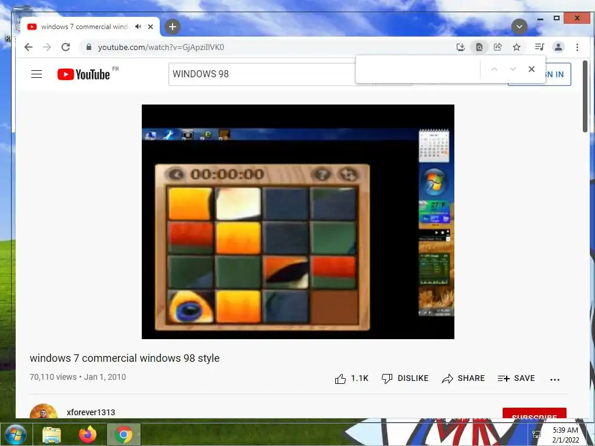Click the xforever1313 channel avatar
The image size is (595, 446).
coord(43,412)
